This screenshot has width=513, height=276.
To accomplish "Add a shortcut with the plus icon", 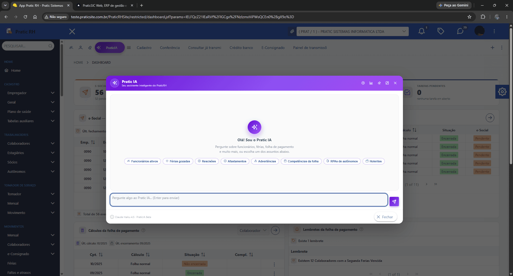I will point(492,48).
